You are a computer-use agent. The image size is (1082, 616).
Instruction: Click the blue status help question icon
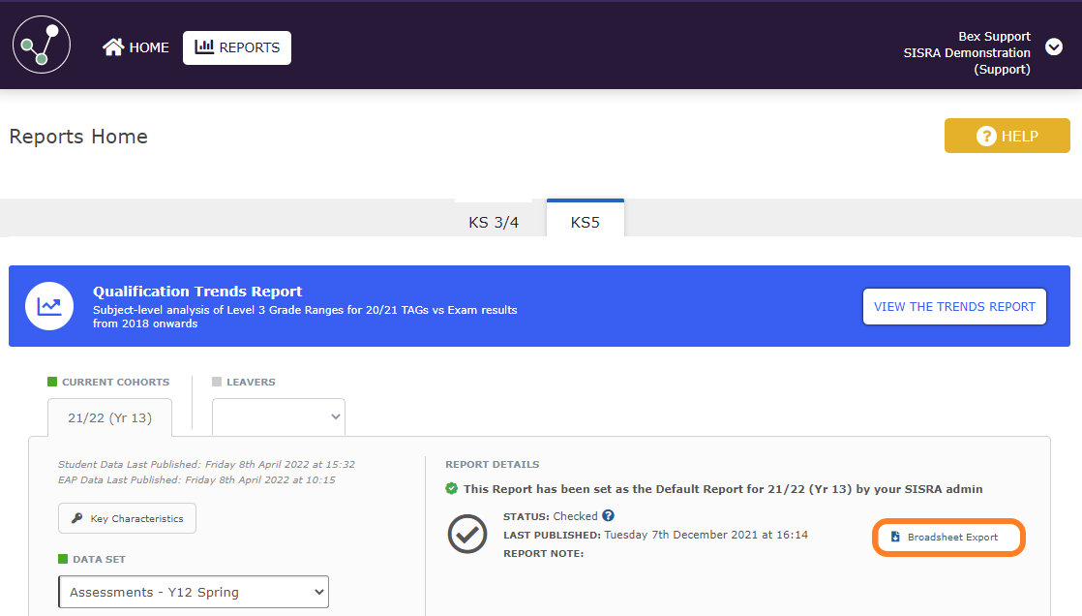[608, 516]
